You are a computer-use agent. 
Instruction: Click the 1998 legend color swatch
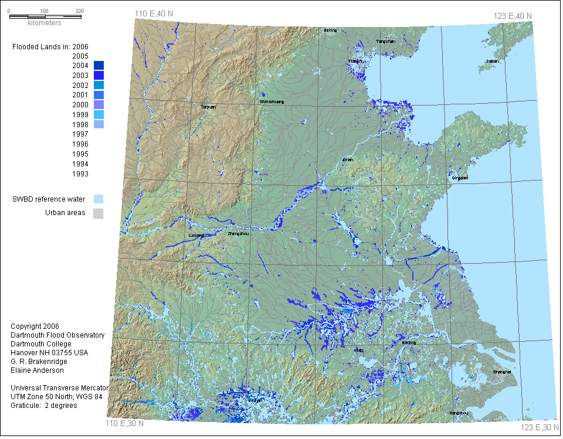tap(99, 125)
